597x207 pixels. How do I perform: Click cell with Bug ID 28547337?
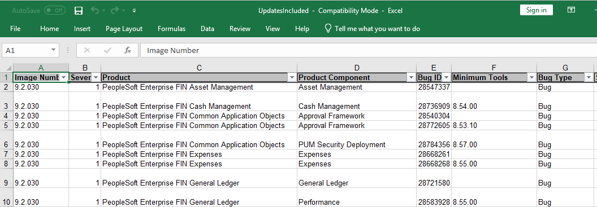coord(434,87)
